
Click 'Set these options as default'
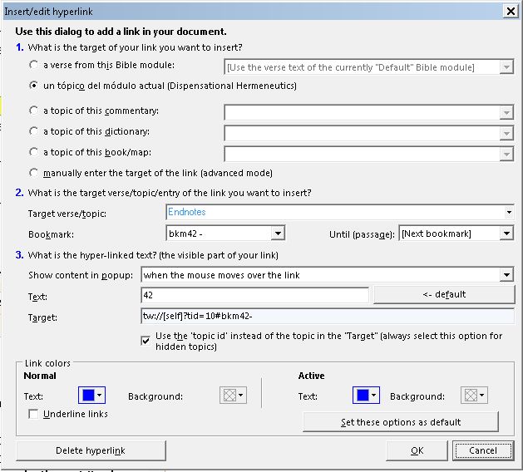[401, 422]
